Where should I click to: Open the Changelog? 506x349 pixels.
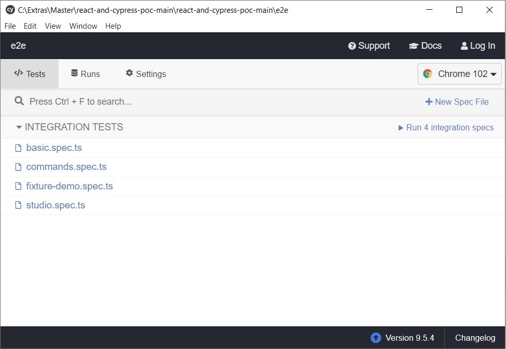click(x=474, y=338)
